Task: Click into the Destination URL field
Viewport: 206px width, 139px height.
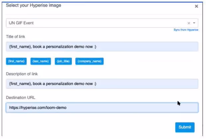Action: tap(102, 107)
